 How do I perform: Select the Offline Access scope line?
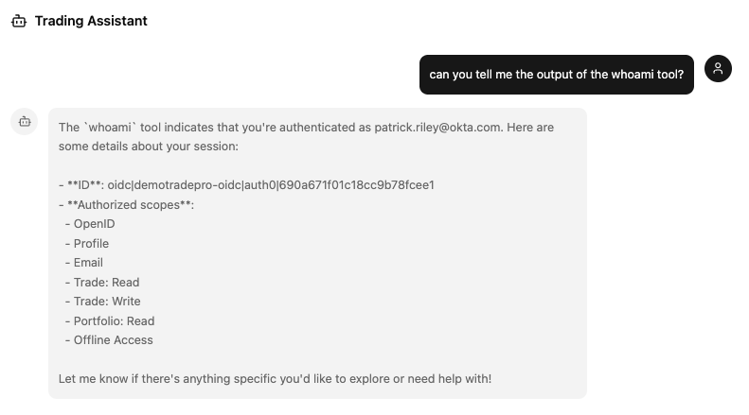(113, 340)
